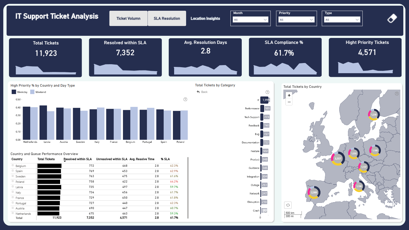Expand the Netherlands row in table
The image size is (409, 230).
click(x=13, y=213)
